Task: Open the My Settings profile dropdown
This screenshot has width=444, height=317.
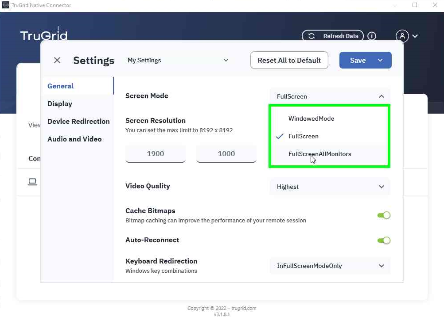Action: click(178, 60)
